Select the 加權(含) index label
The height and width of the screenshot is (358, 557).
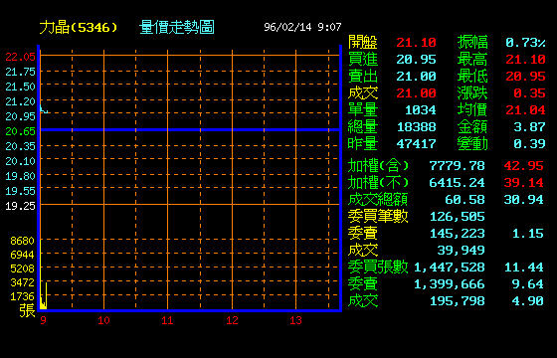378,166
